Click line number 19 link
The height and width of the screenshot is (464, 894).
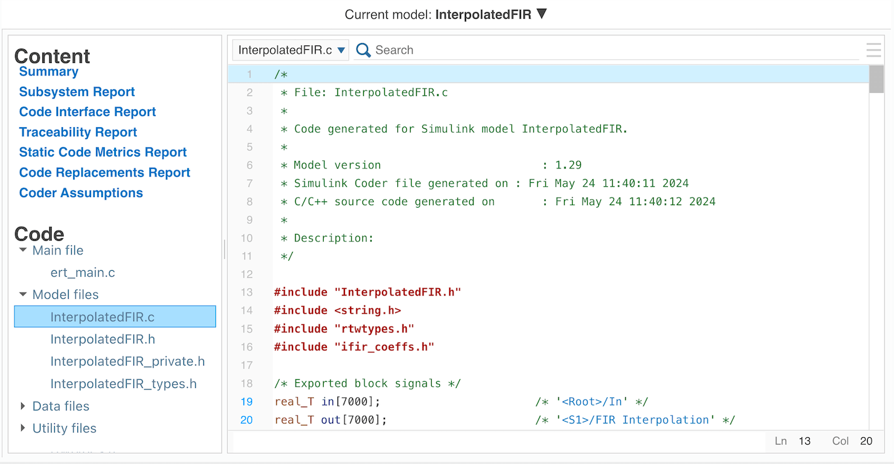coord(246,402)
